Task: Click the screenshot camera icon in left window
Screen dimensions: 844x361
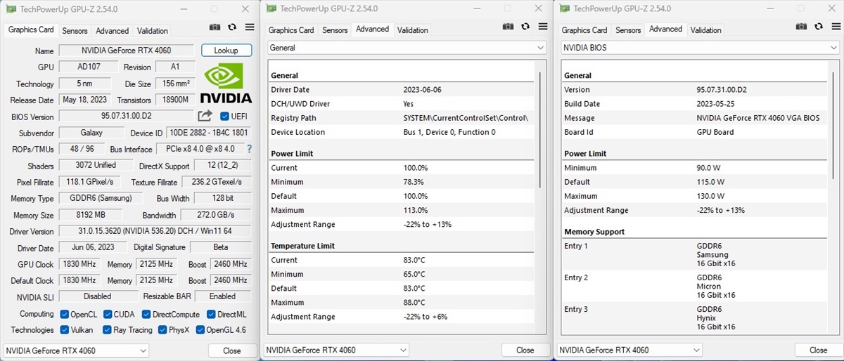Action: click(x=215, y=27)
